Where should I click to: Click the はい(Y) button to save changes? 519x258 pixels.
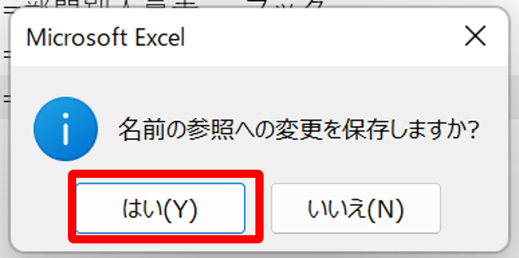point(161,208)
